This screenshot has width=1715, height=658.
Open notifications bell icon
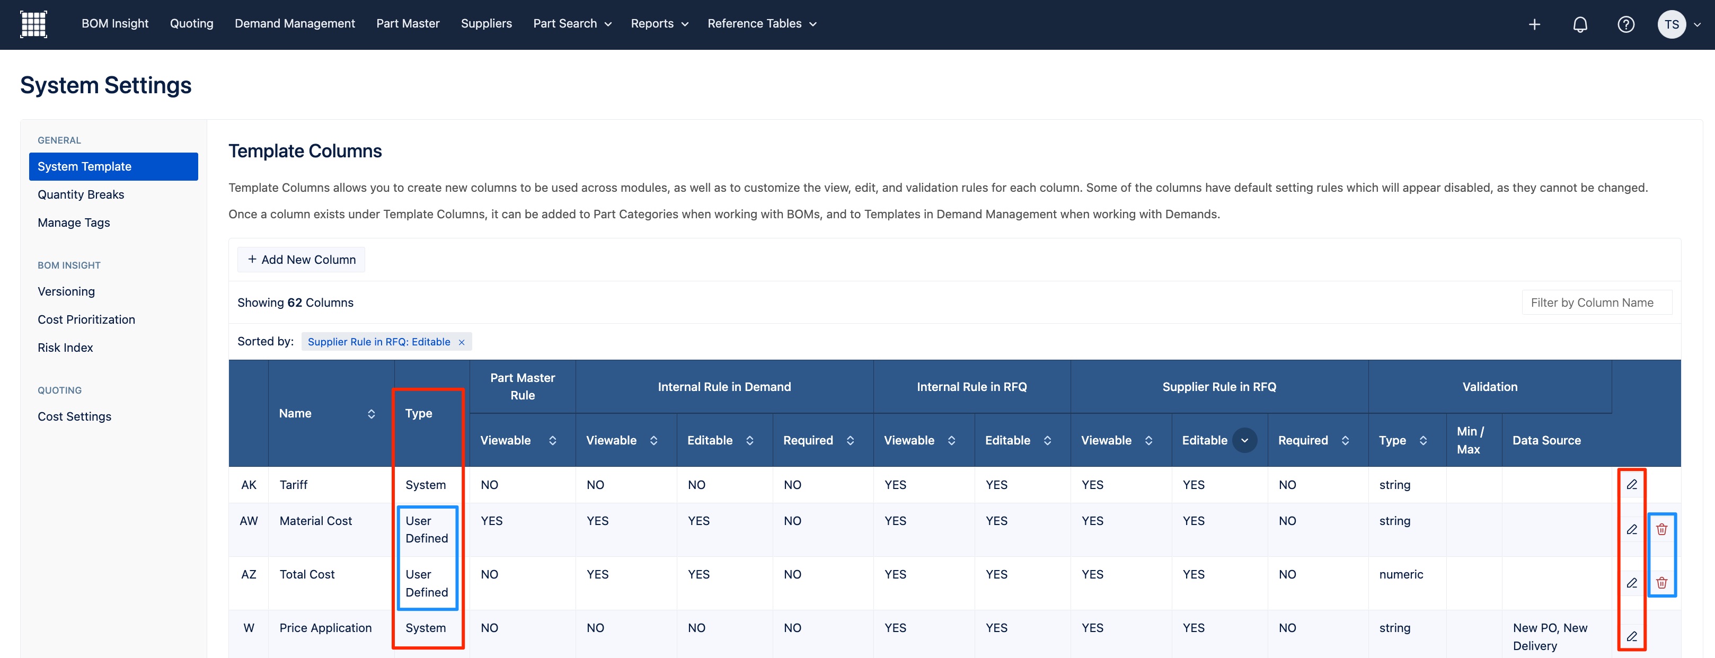click(x=1580, y=24)
